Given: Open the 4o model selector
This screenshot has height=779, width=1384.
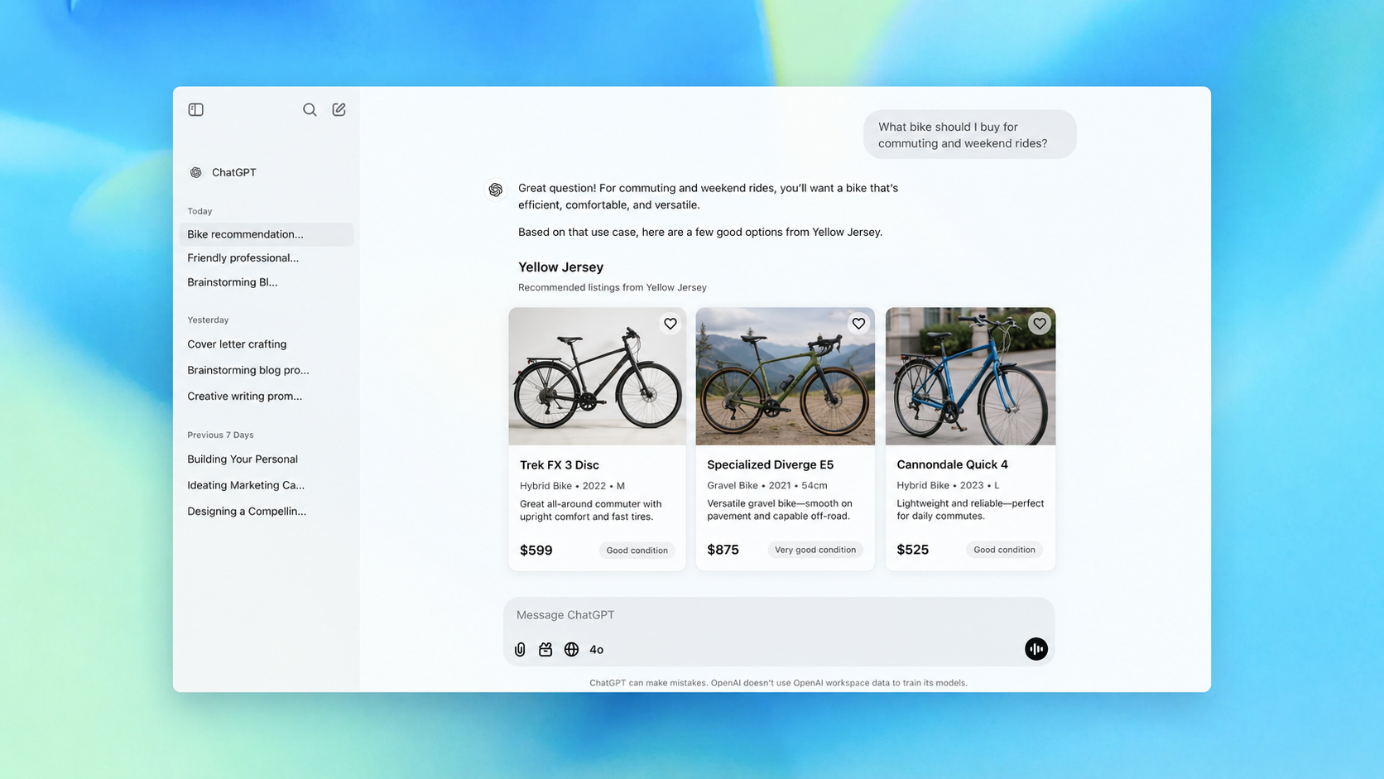Looking at the screenshot, I should click(x=596, y=650).
